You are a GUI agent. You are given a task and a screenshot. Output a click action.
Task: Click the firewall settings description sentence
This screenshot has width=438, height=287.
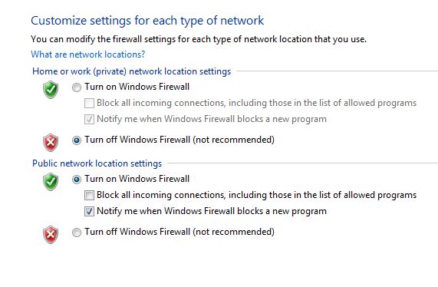click(x=199, y=39)
